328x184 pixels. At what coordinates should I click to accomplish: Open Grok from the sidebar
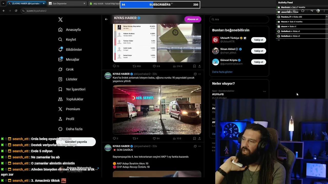click(66, 70)
